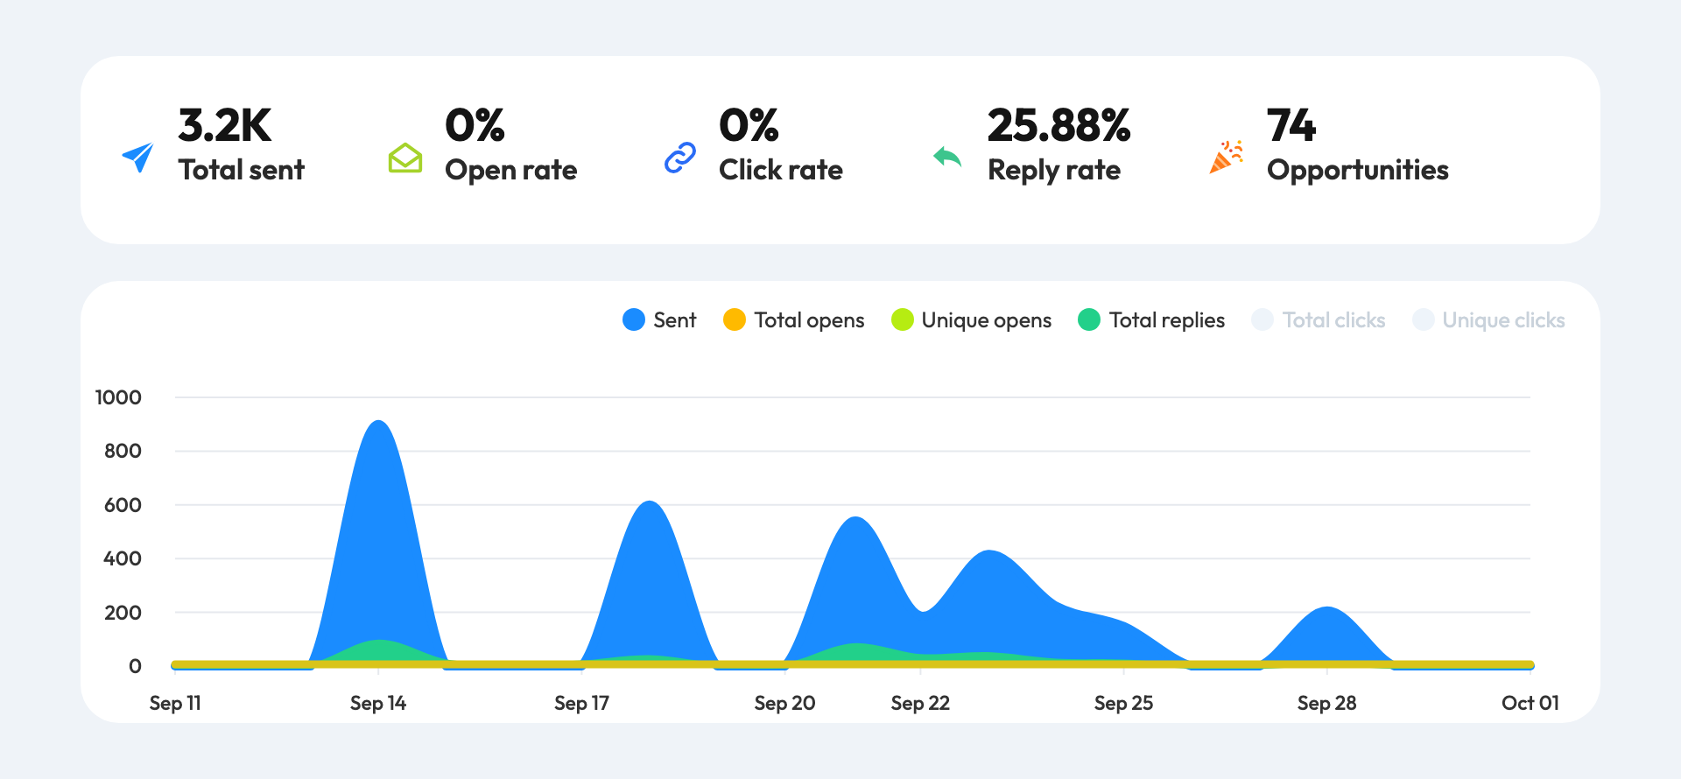This screenshot has width=1681, height=779.
Task: Enable the Total clicks series
Action: (x=1319, y=320)
